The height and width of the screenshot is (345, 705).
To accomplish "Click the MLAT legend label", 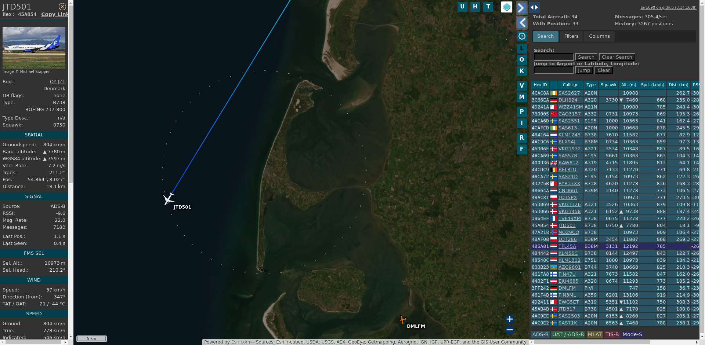I will [594, 334].
